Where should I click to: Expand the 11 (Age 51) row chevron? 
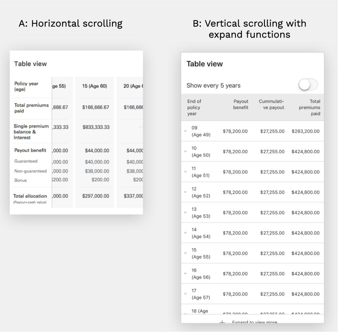click(x=185, y=172)
